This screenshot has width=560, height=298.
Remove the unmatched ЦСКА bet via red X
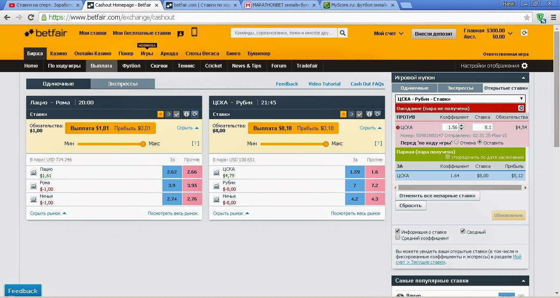click(398, 127)
